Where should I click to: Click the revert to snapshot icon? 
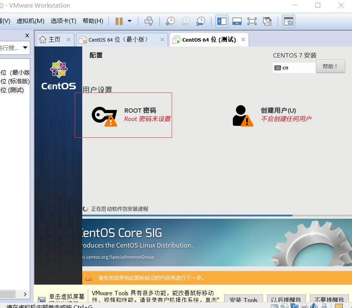click(x=186, y=21)
